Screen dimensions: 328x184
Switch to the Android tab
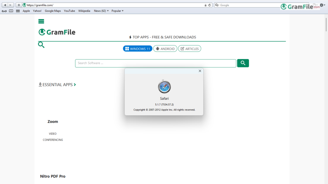[x=165, y=49]
